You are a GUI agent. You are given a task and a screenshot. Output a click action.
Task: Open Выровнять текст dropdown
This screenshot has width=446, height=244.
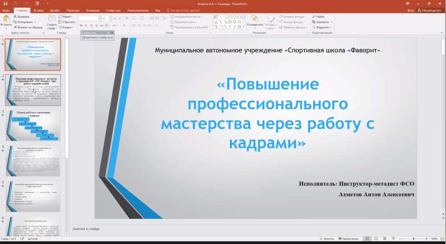click(184, 22)
